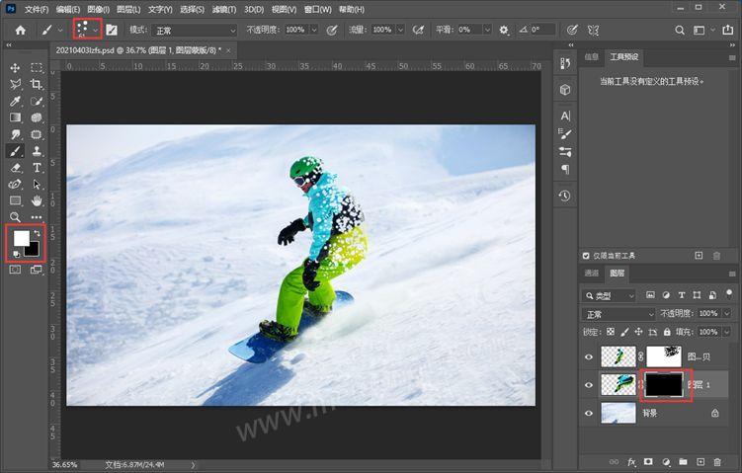Click the background black color swatch
Screen dimensions: 742x473
coord(34,250)
